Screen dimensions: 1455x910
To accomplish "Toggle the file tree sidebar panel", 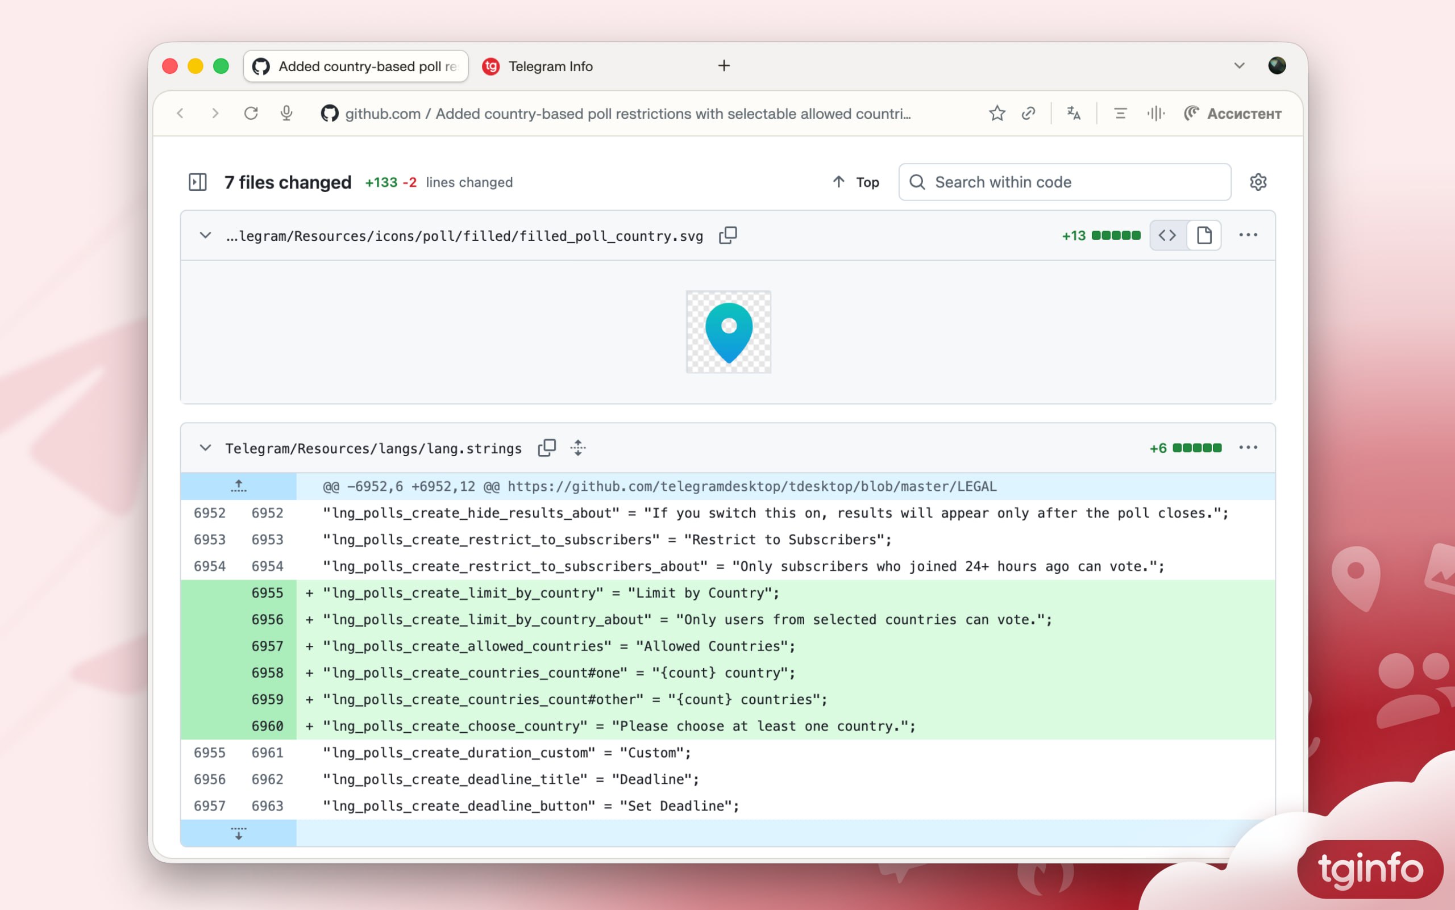I will (198, 182).
